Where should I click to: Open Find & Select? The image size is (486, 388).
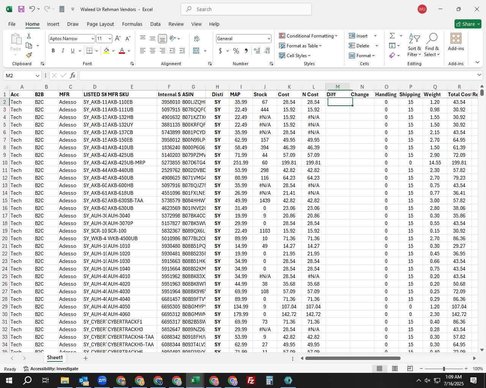point(432,45)
